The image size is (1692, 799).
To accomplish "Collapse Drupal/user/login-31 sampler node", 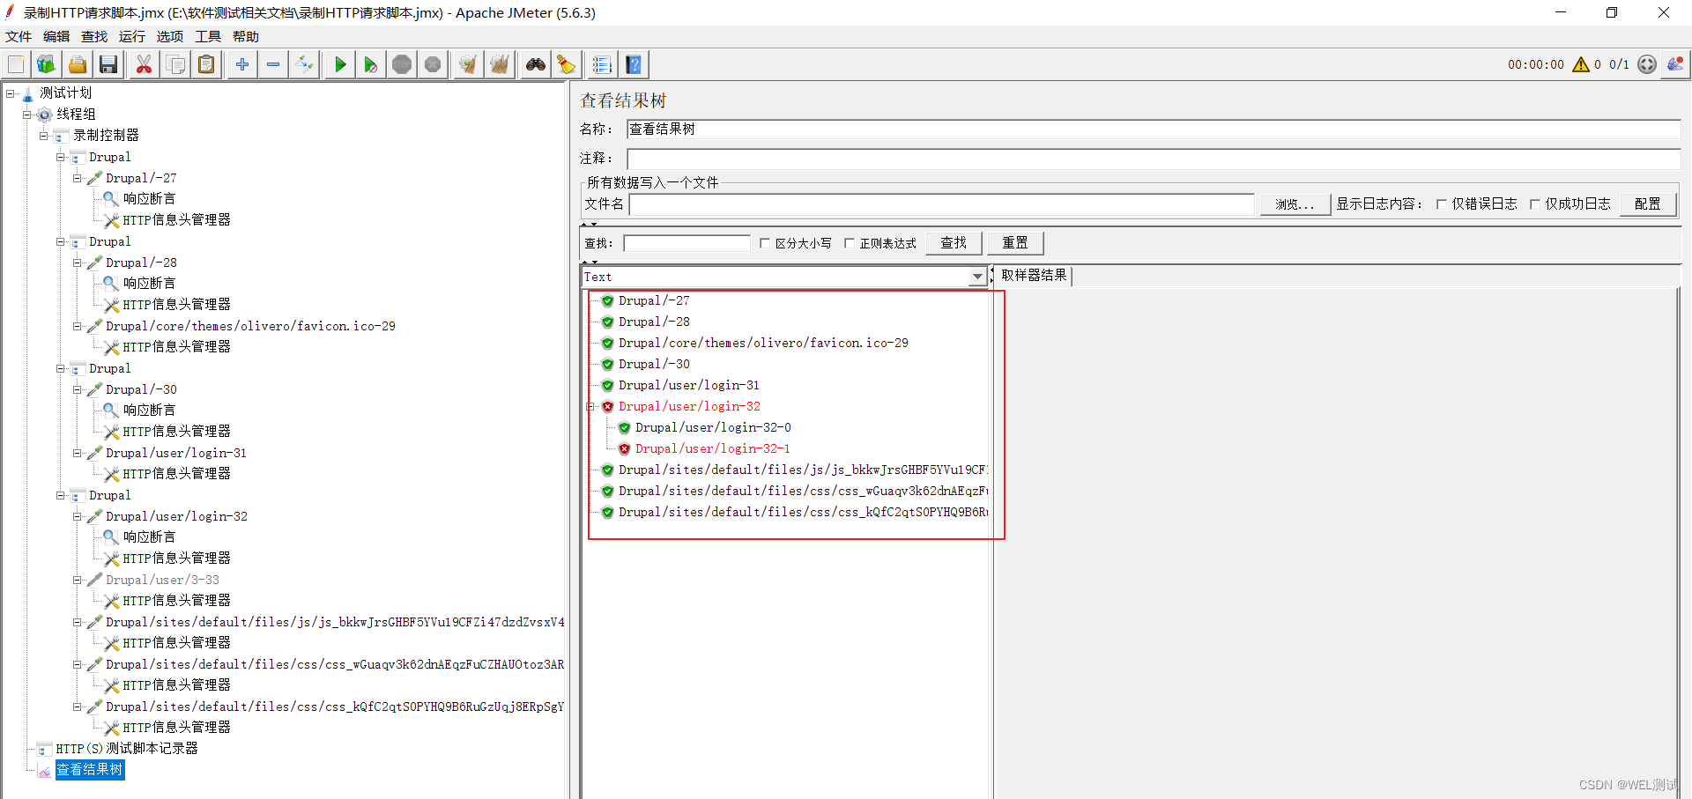I will [x=78, y=453].
